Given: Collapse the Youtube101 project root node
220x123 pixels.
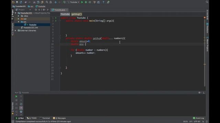Looking at the screenshot, I should coord(15,13).
